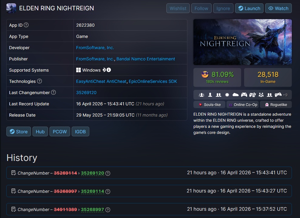Click the struck-through 34911389 in history
This screenshot has height=218, width=300.
65,209
